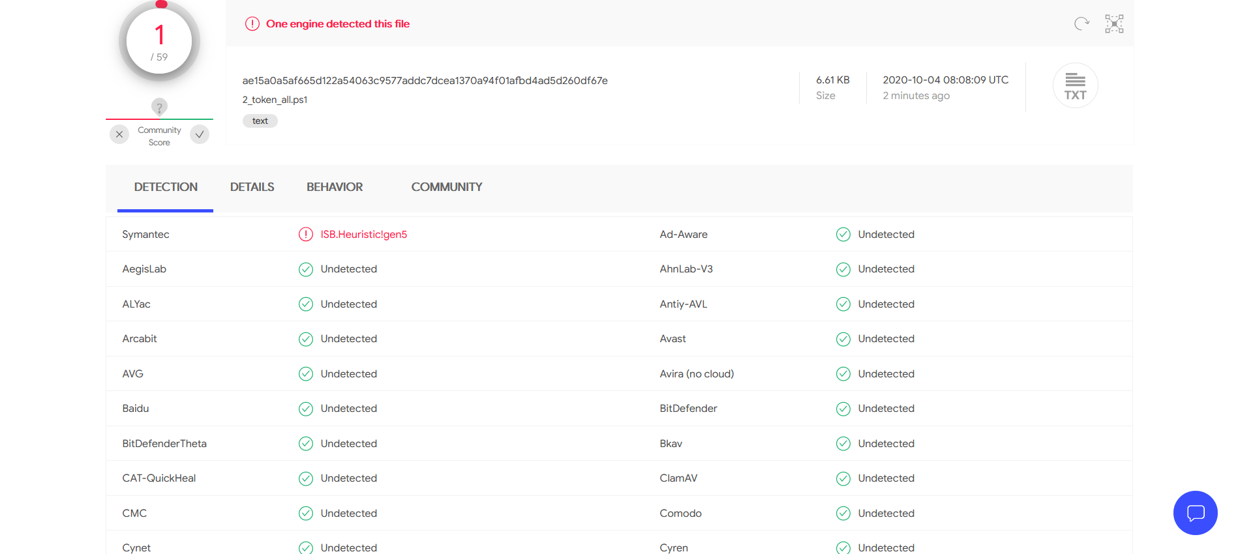Viewport: 1238px width, 554px height.
Task: Click the AegisLab engine name
Action: coord(144,269)
